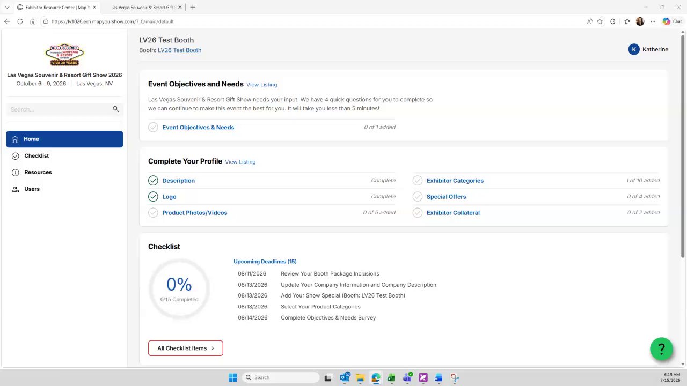Refresh the current page
The image size is (687, 386).
tap(20, 21)
